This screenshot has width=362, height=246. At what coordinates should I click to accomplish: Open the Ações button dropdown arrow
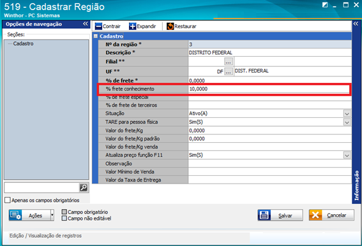pos(52,215)
